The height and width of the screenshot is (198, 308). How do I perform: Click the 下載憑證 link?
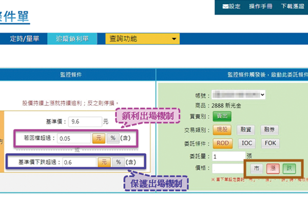coord(293,7)
